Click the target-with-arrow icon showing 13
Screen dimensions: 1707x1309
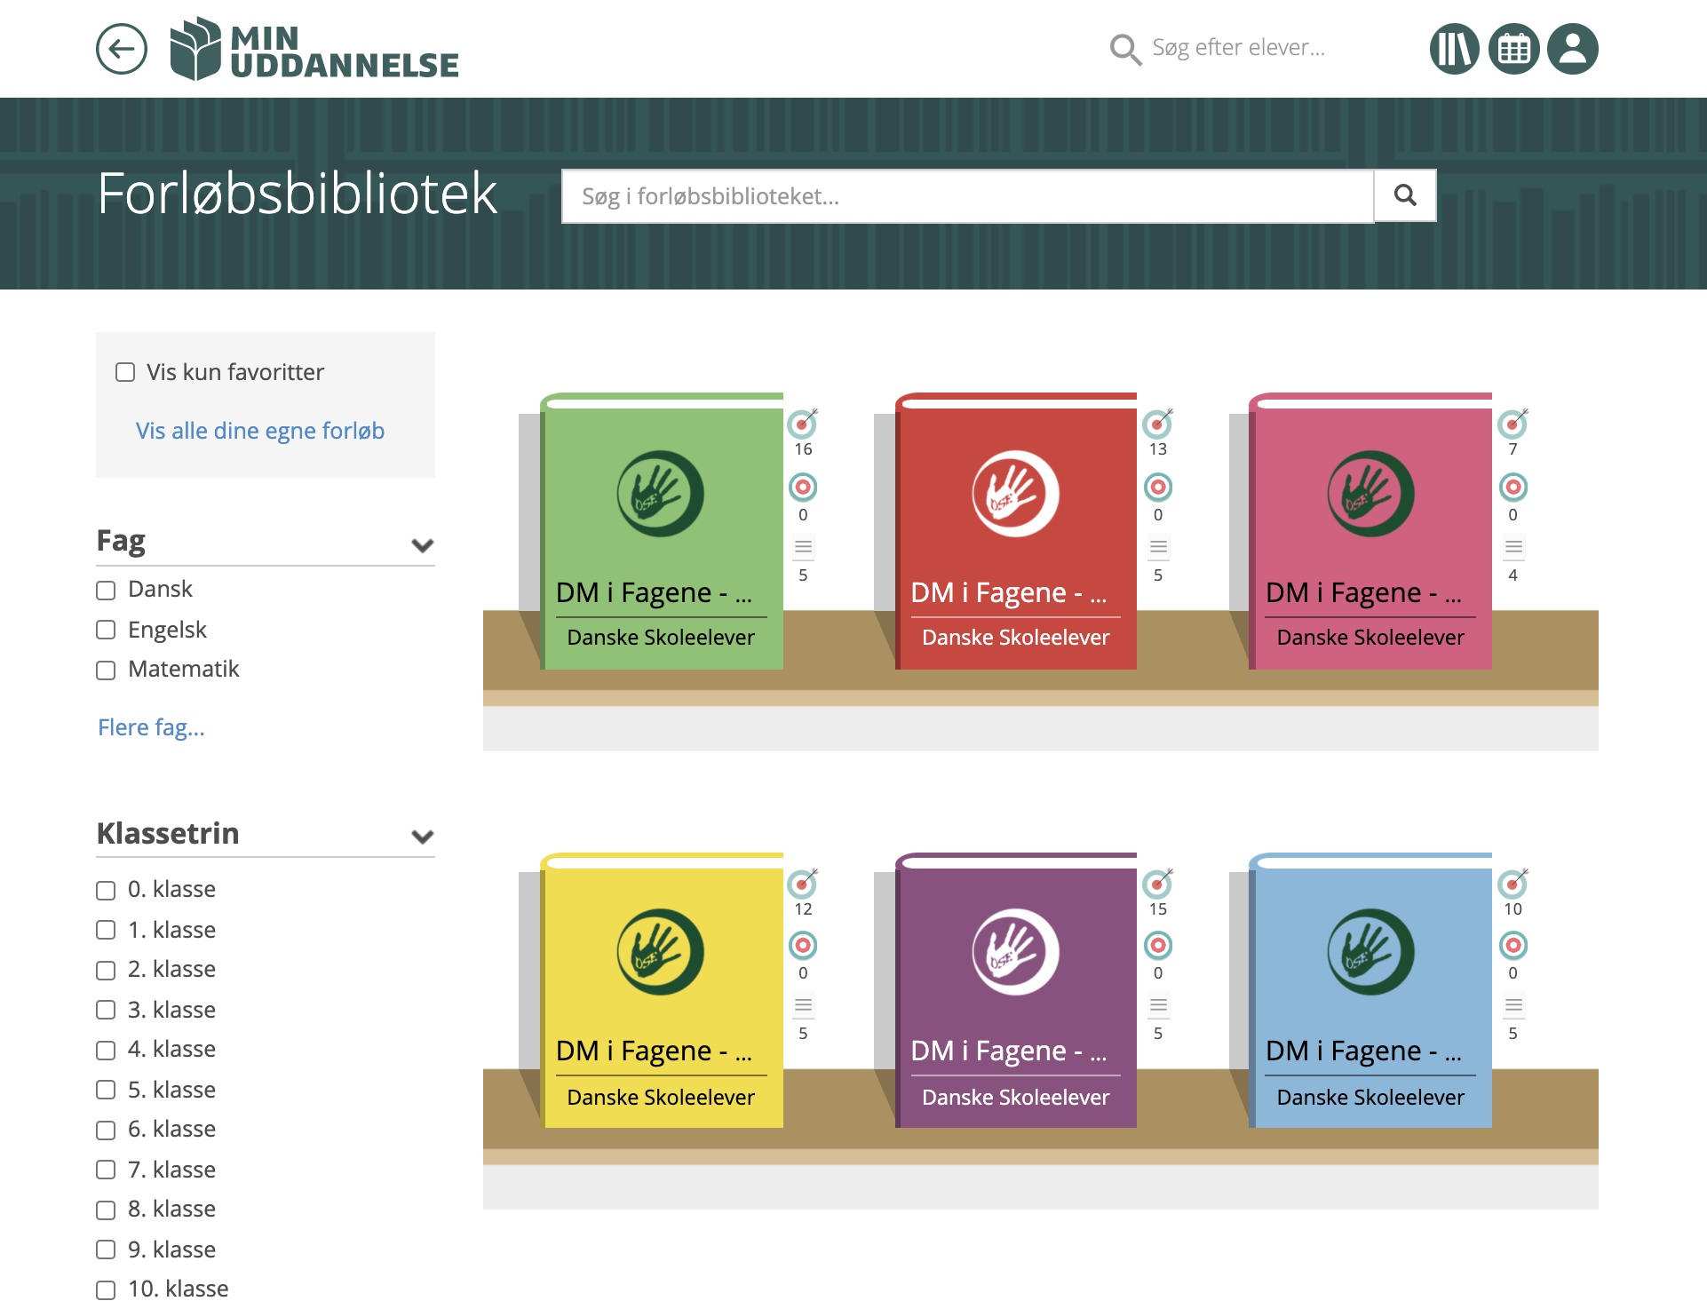(1158, 423)
